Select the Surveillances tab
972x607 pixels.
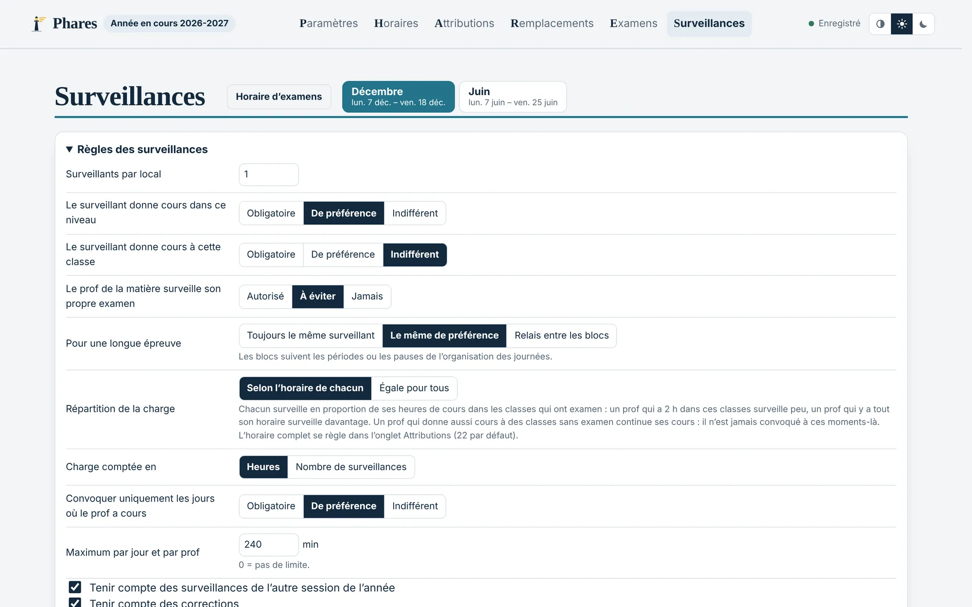pyautogui.click(x=709, y=23)
